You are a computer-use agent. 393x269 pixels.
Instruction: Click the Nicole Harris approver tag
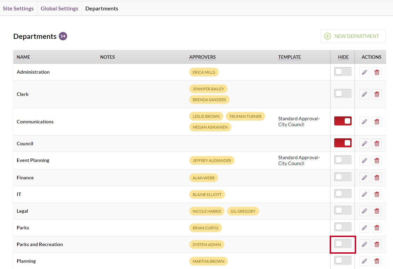click(207, 211)
